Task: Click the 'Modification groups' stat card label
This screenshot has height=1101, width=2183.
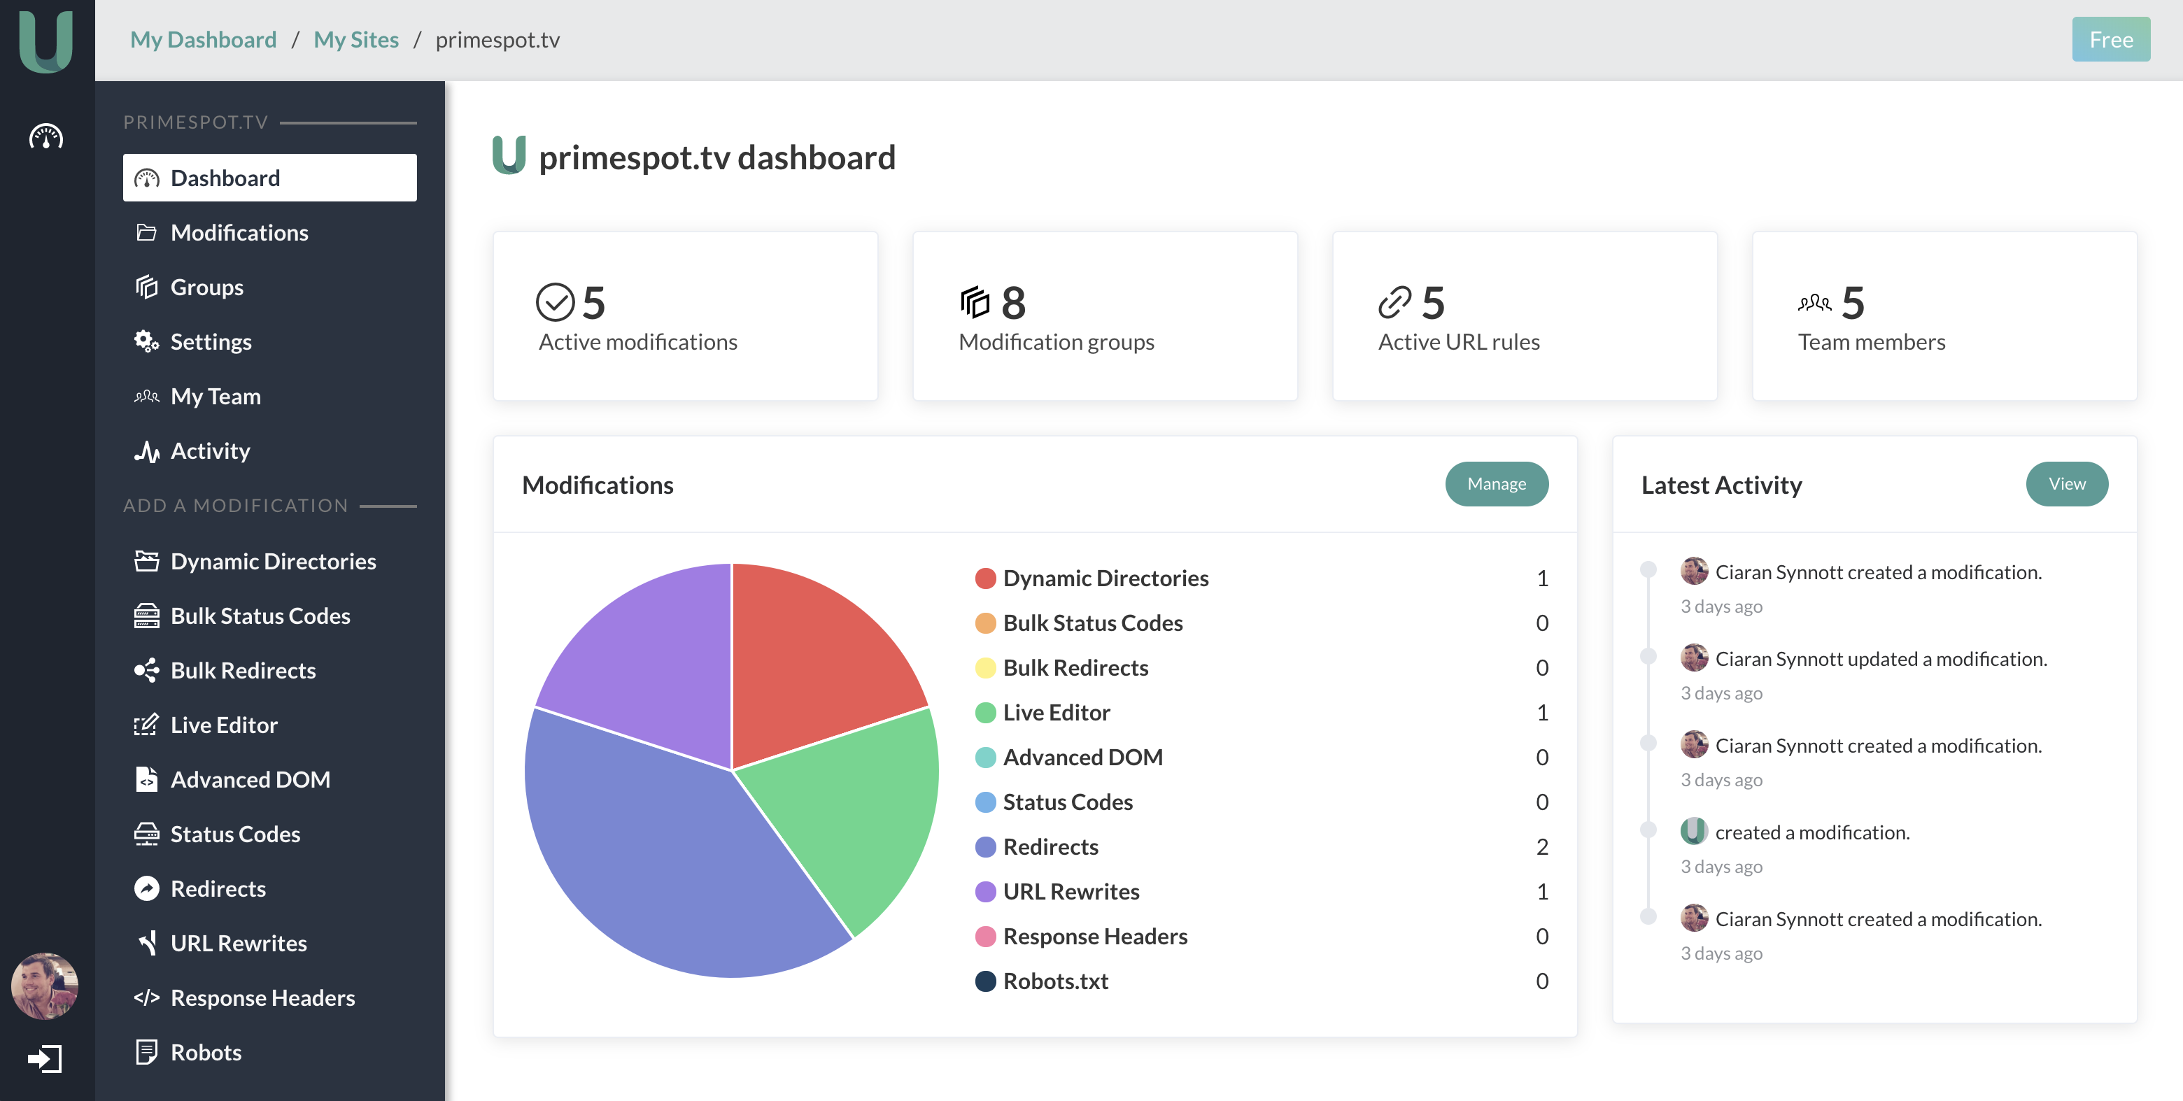Action: 1056,342
